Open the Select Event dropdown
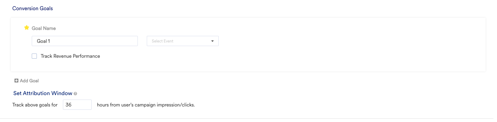This screenshot has height=122, width=497. (183, 41)
